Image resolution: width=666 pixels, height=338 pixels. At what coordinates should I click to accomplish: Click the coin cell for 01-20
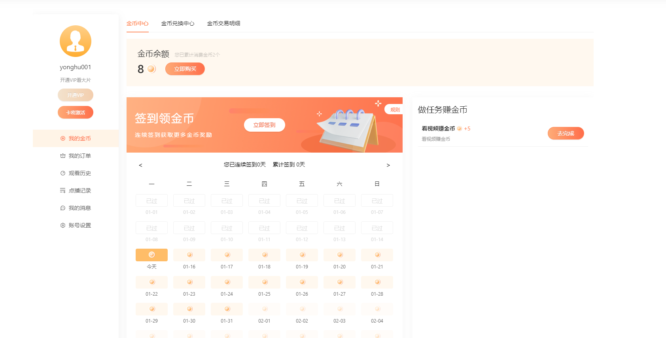coord(339,255)
